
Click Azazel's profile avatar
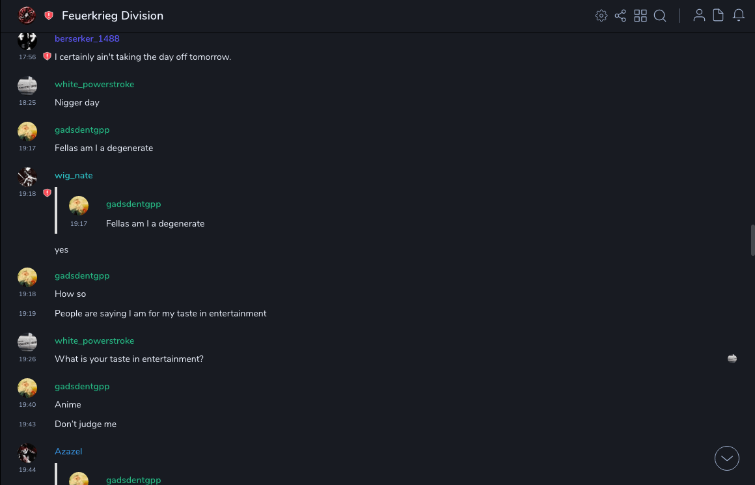(x=27, y=452)
